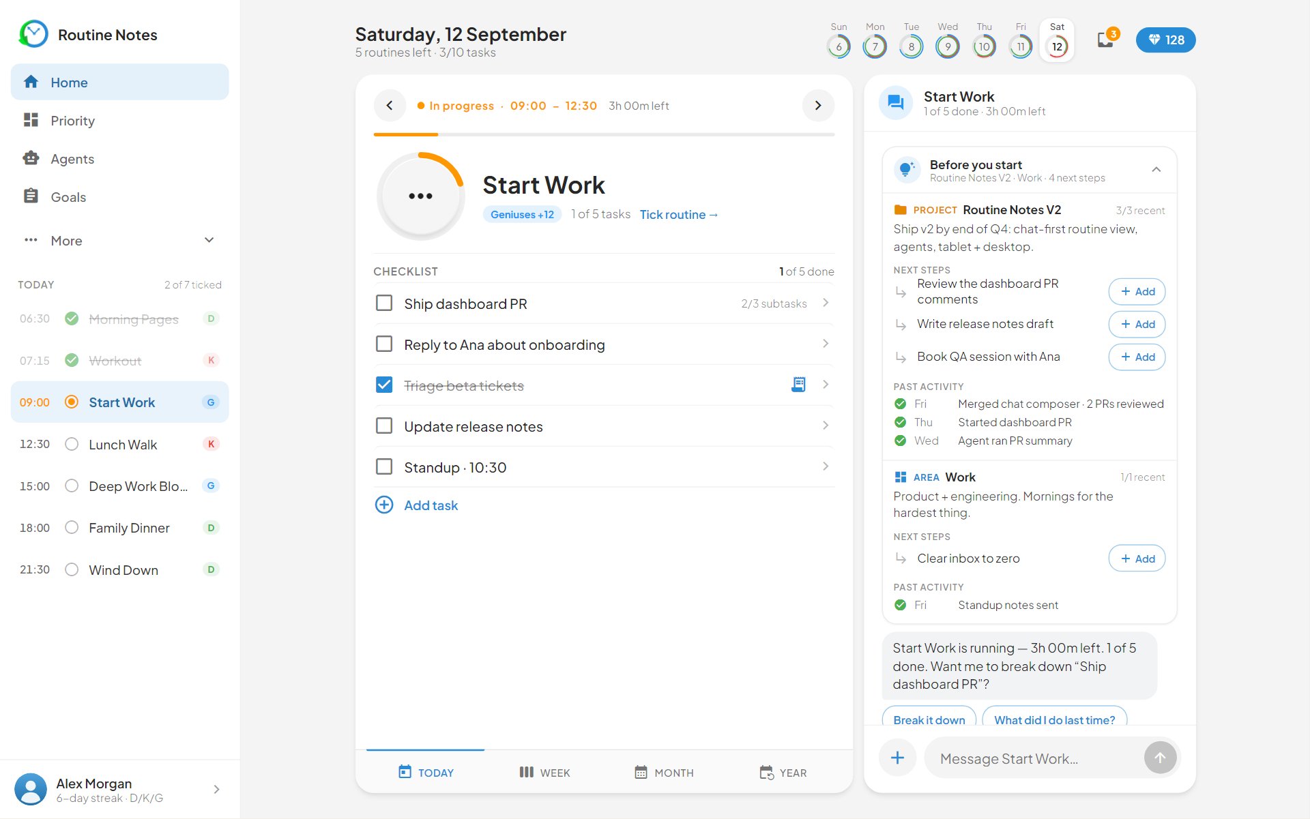Check the Update release notes checkbox

(x=384, y=426)
